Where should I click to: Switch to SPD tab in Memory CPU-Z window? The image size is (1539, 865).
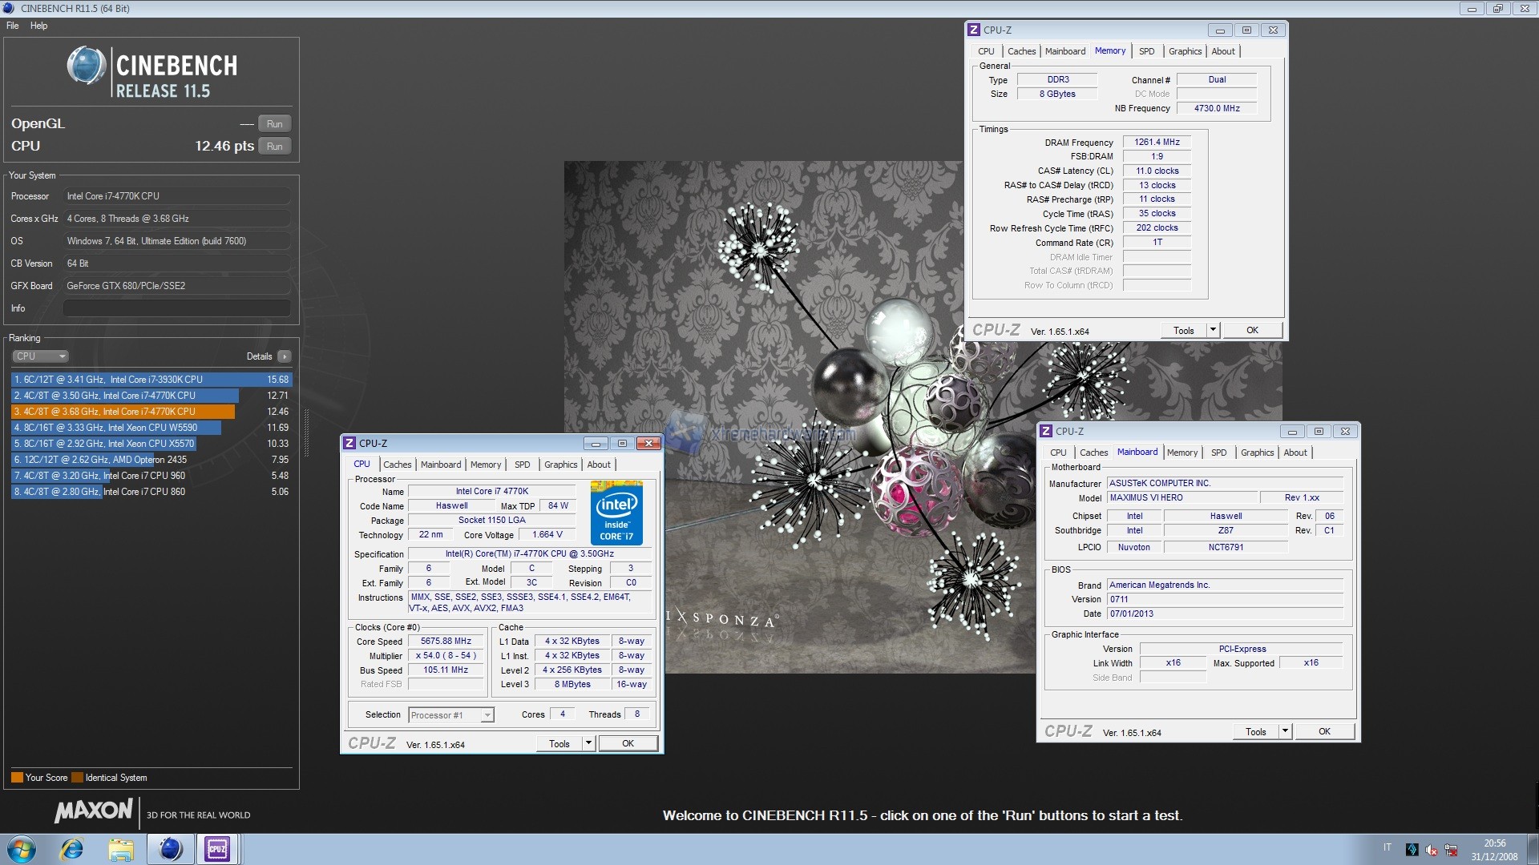[1146, 51]
